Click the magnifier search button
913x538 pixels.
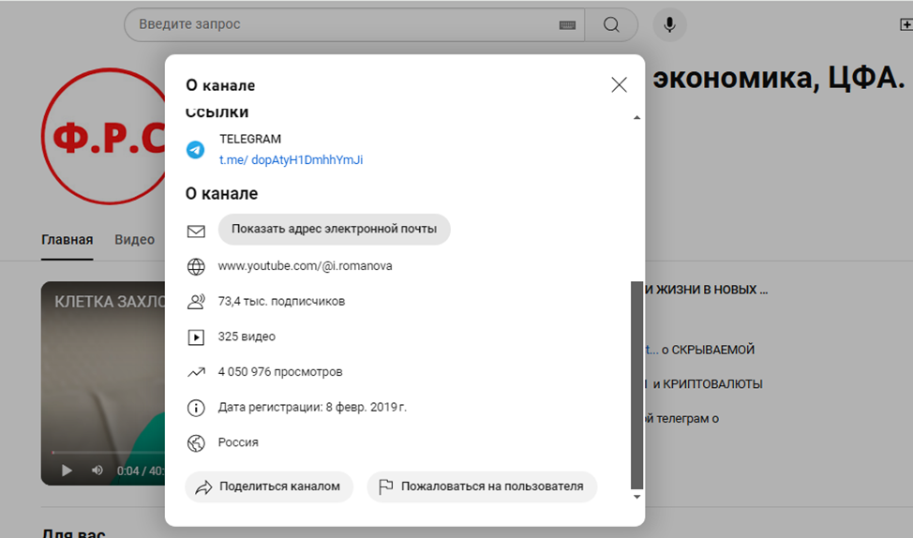coord(611,24)
